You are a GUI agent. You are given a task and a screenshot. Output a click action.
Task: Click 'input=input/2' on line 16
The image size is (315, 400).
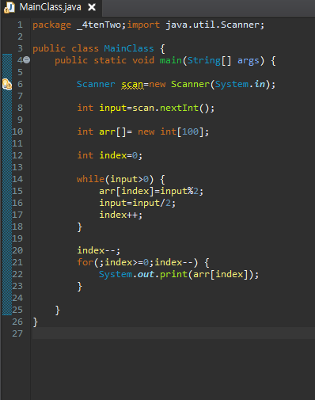coord(135,203)
